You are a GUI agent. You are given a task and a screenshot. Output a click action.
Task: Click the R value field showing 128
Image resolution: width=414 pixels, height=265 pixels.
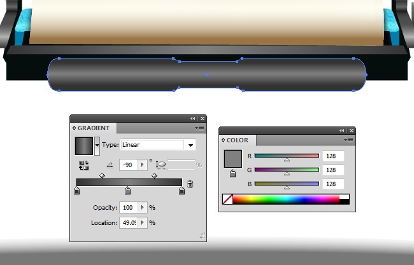(333, 156)
